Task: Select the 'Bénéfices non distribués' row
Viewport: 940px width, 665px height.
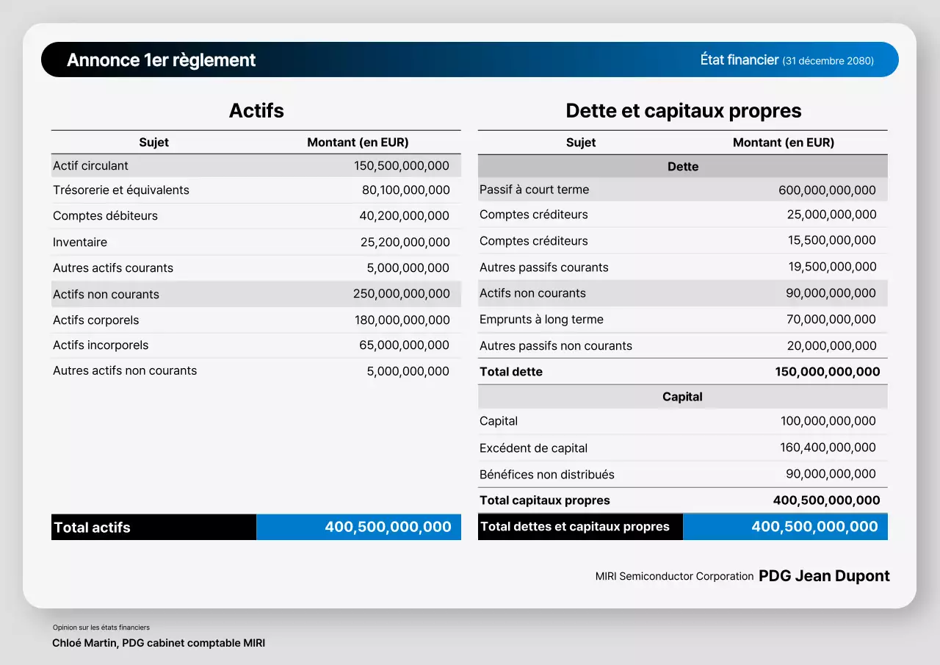Action: (682, 475)
